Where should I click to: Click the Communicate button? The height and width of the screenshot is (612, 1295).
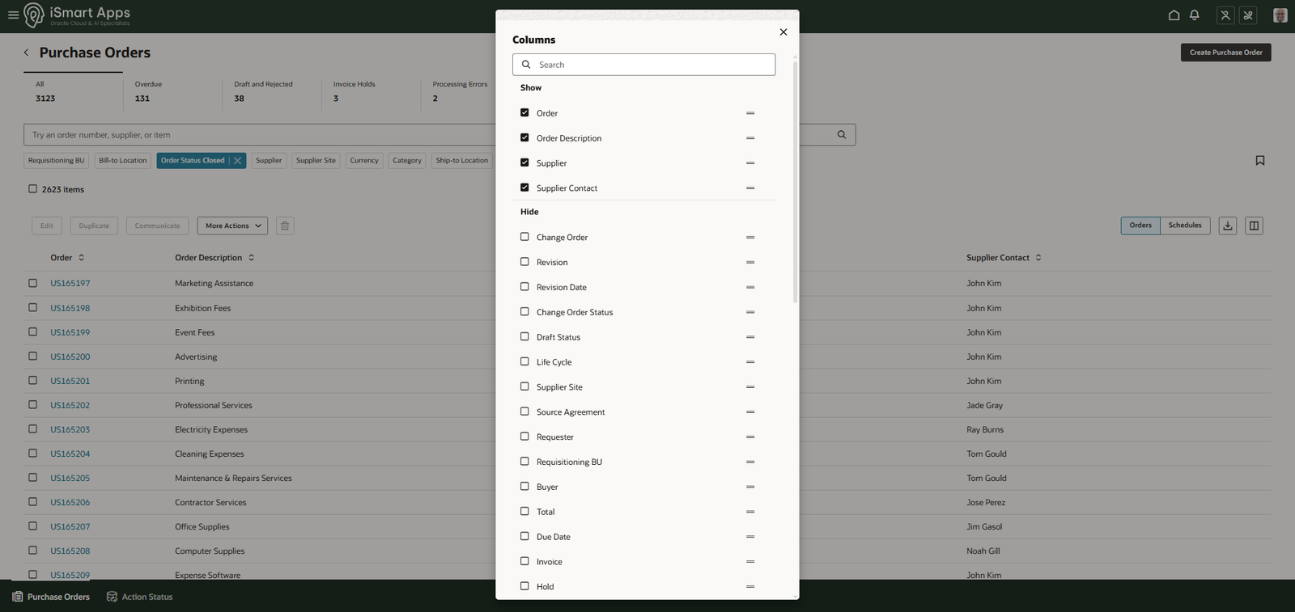[157, 226]
